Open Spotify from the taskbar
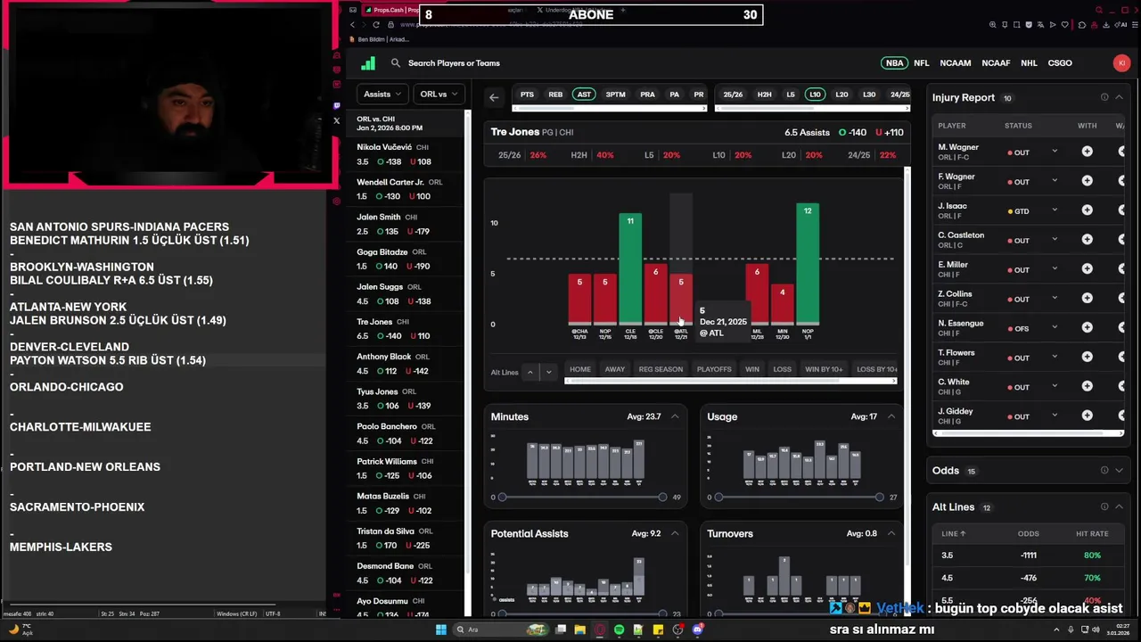Screen dimensions: 1141x642 tap(619, 630)
